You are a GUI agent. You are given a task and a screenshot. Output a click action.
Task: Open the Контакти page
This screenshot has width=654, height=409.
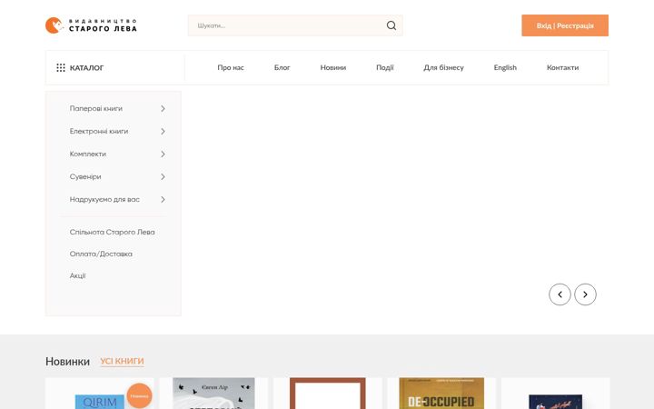coord(562,67)
